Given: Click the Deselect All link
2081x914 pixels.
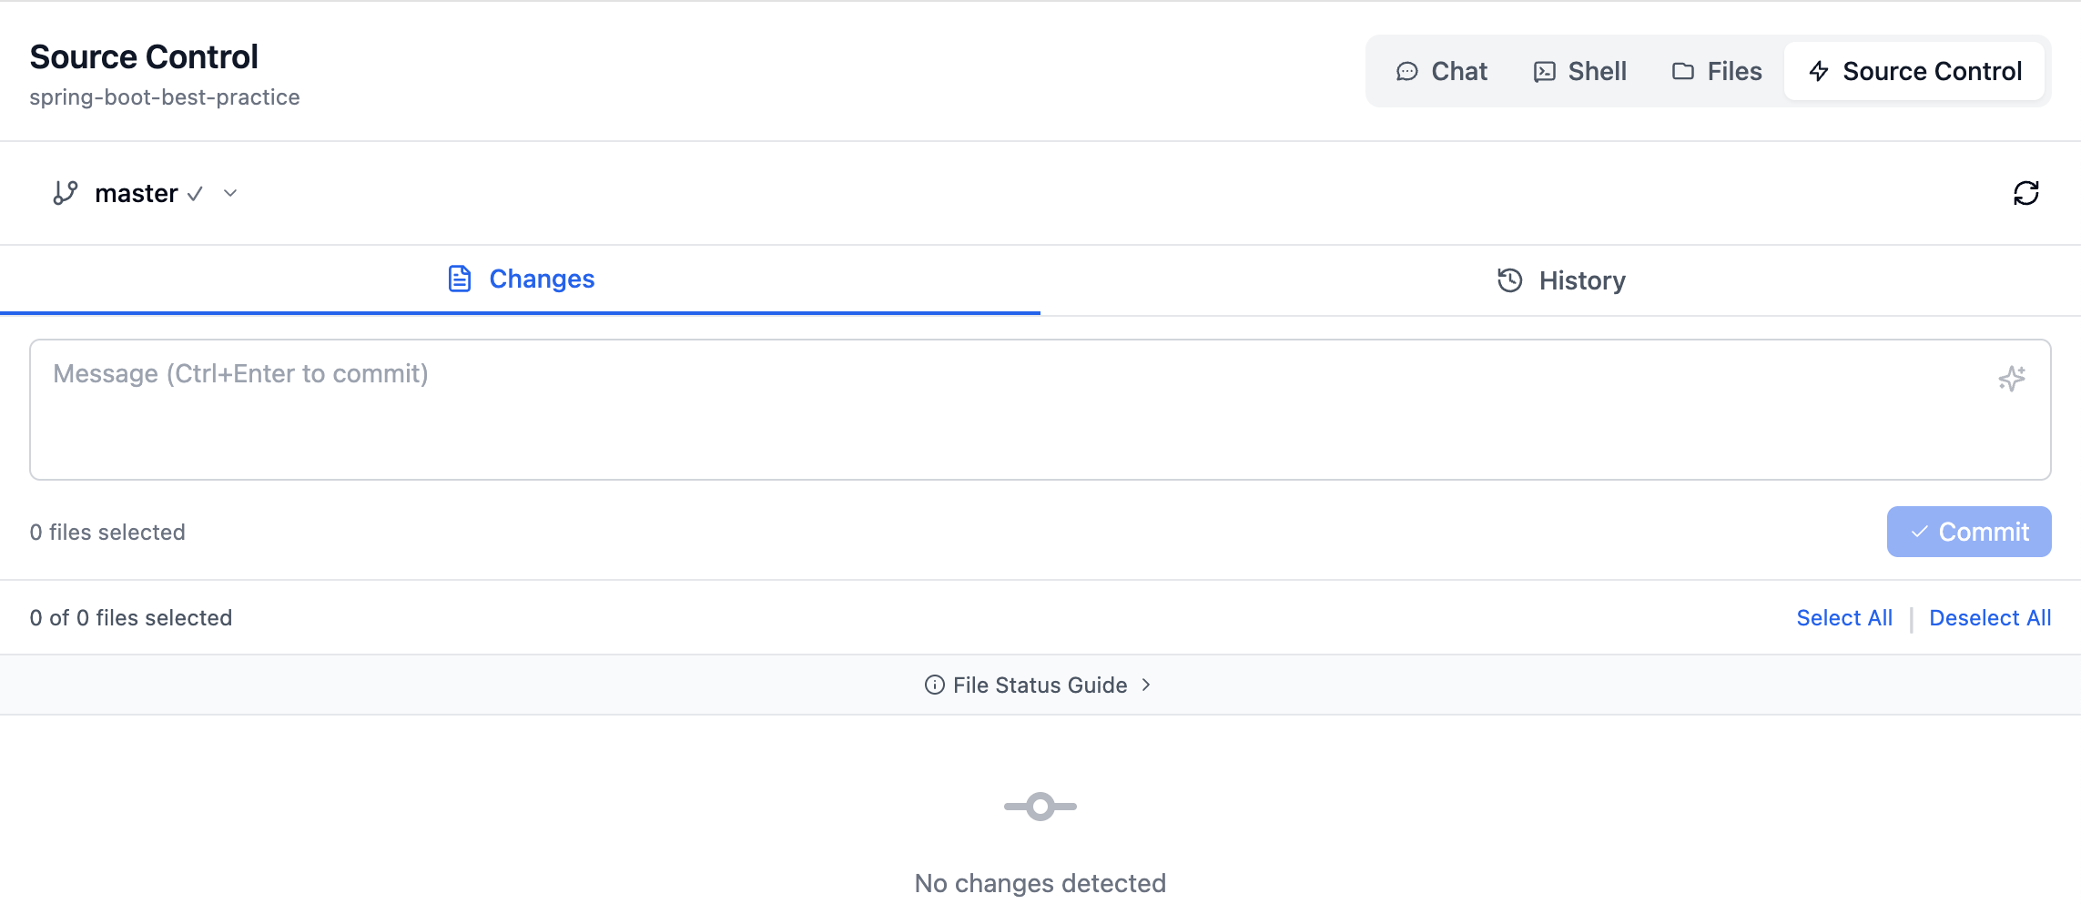Looking at the screenshot, I should [x=1990, y=618].
